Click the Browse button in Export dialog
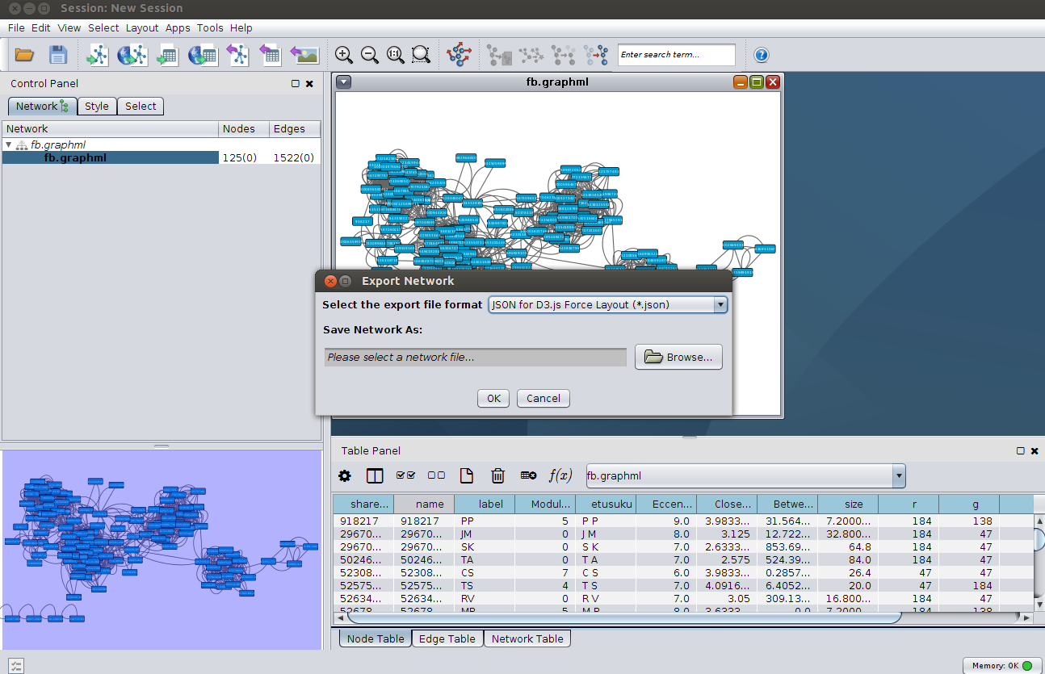Viewport: 1045px width, 674px height. point(678,357)
